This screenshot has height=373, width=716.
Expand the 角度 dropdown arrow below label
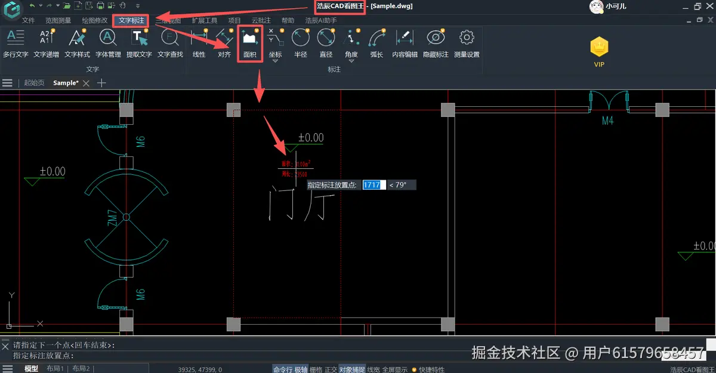(x=351, y=61)
